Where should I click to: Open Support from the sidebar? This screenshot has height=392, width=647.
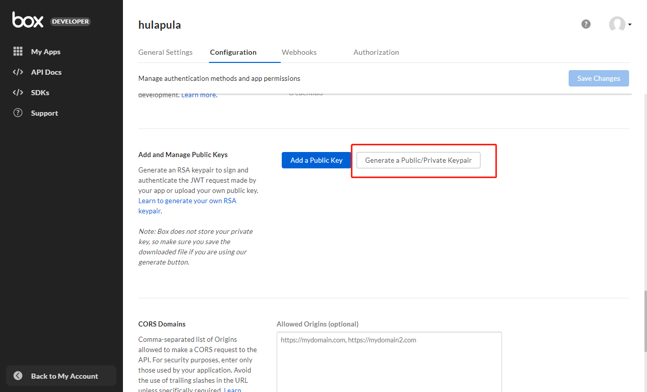point(44,113)
